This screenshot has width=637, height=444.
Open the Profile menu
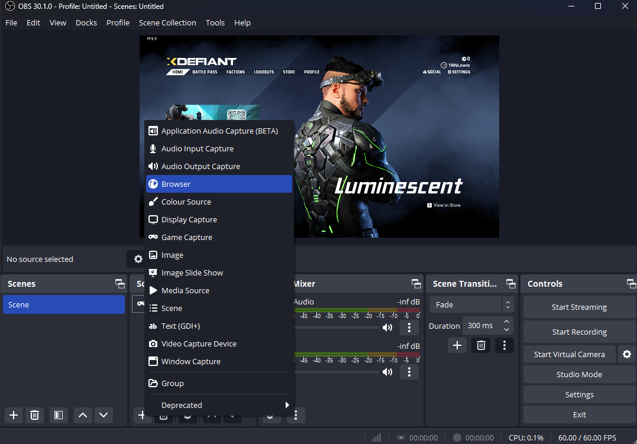118,22
